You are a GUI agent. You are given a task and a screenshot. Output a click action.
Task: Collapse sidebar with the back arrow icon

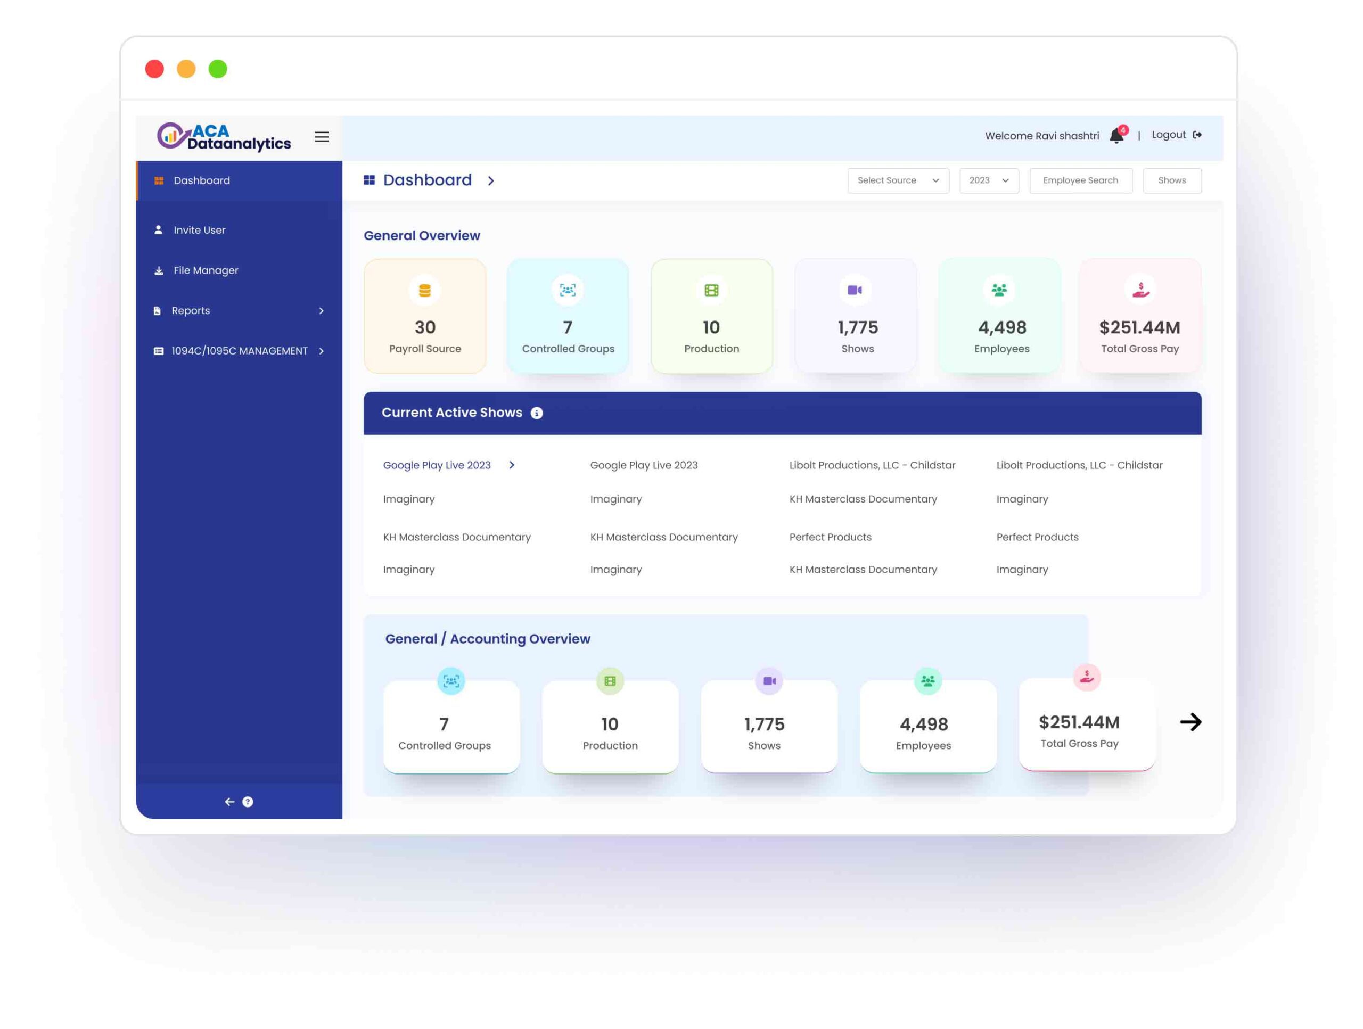229,802
